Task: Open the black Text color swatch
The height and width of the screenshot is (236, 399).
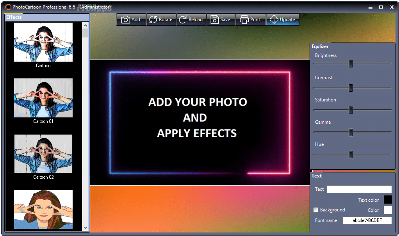Action: coord(388,200)
